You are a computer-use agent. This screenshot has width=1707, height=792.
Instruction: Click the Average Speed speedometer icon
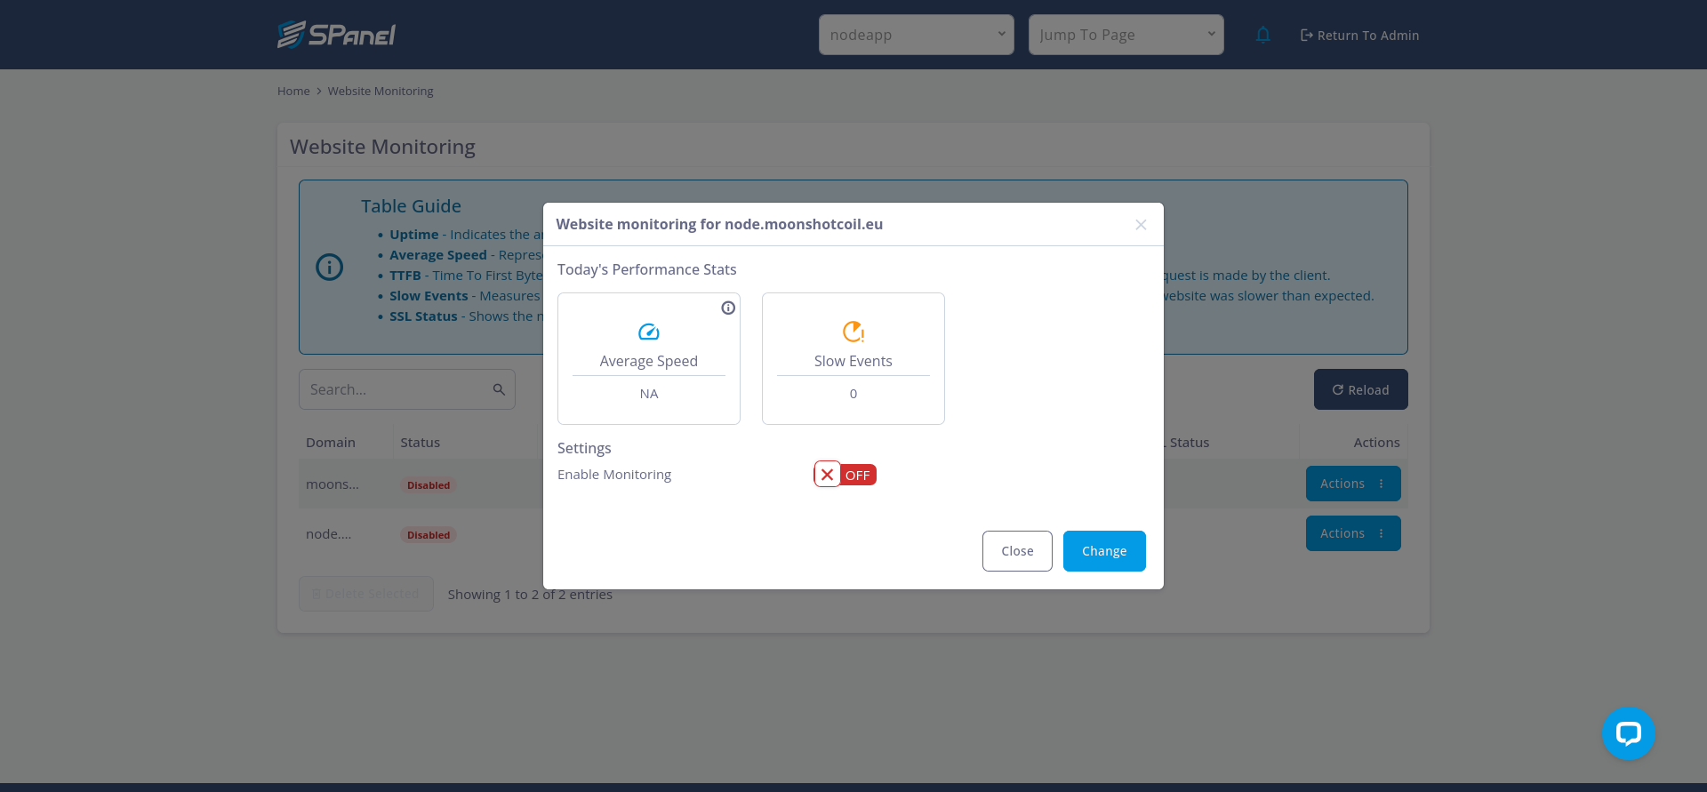click(649, 332)
